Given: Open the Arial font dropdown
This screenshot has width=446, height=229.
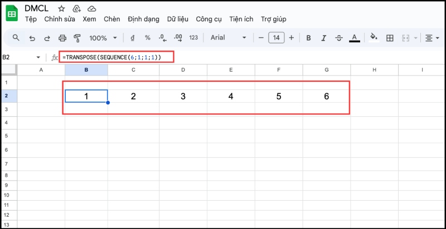Looking at the screenshot, I should tap(228, 38).
